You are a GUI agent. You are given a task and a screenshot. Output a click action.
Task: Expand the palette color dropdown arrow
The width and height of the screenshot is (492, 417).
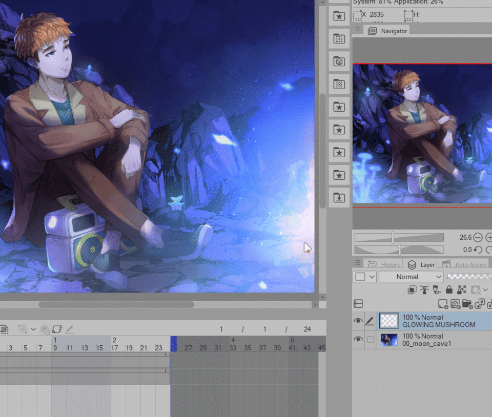372,277
